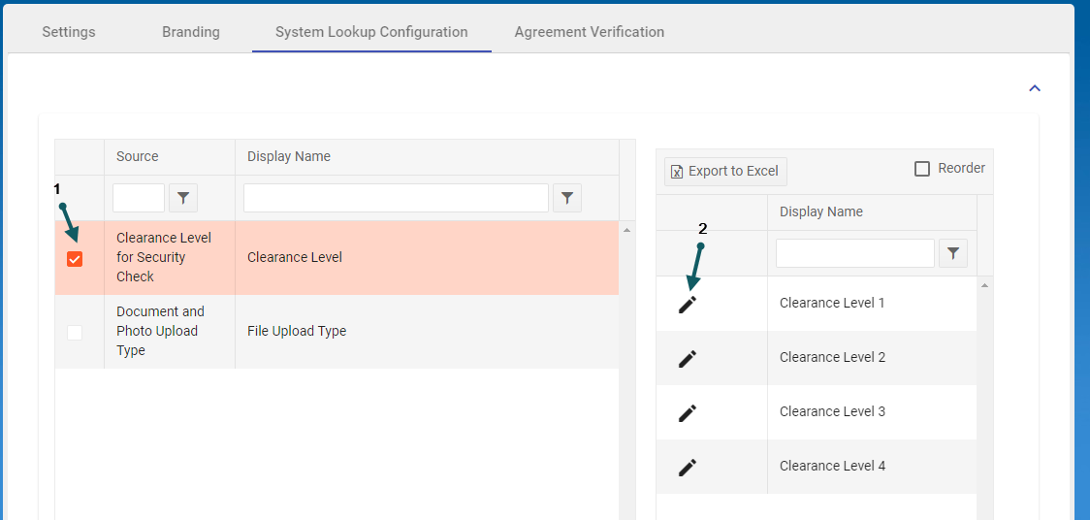Open edit for Clearance Level 3
The image size is (1090, 520).
point(688,412)
